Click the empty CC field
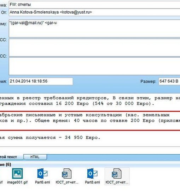The image size is (180, 191). coord(94,47)
